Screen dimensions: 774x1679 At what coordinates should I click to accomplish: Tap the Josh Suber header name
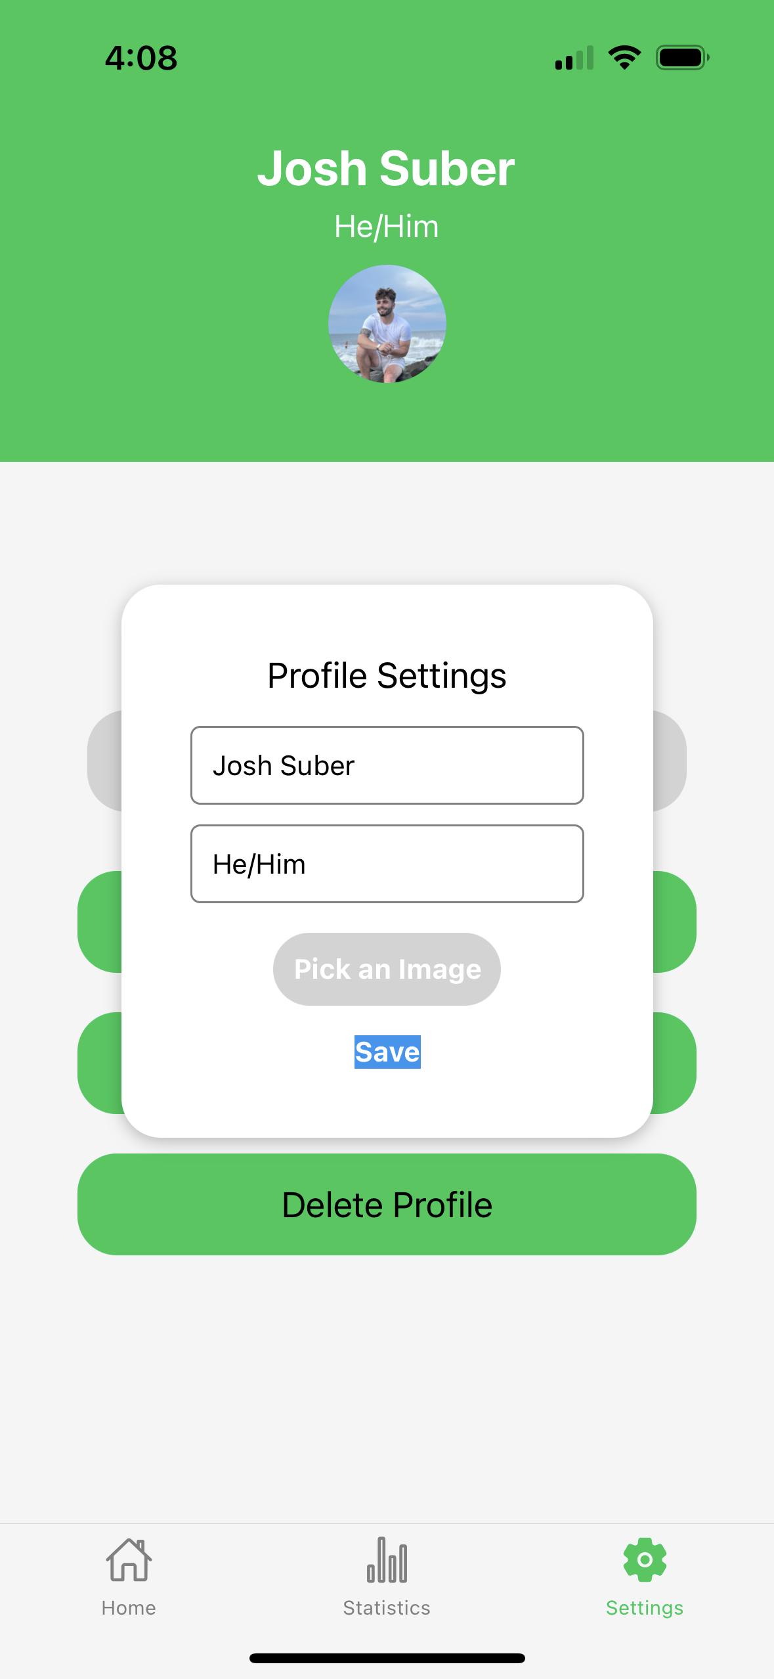pyautogui.click(x=386, y=168)
